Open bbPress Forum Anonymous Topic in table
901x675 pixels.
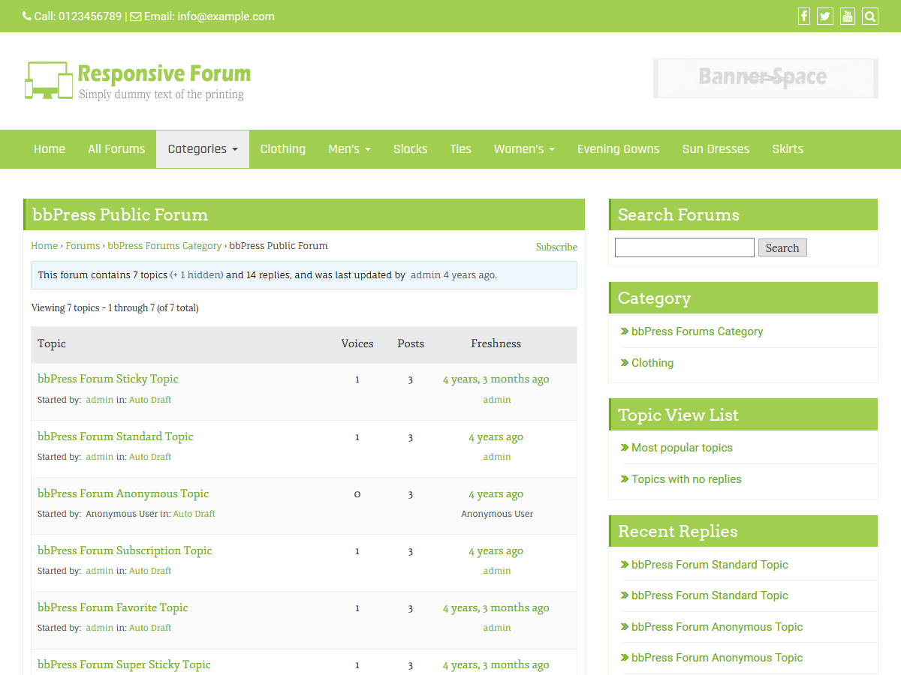[x=123, y=493]
